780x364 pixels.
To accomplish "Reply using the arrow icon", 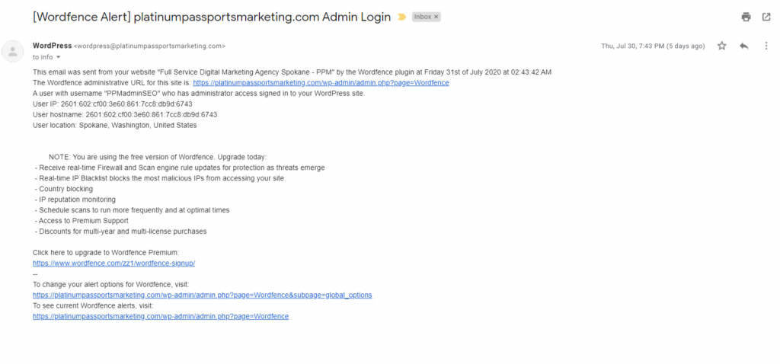I will (744, 46).
